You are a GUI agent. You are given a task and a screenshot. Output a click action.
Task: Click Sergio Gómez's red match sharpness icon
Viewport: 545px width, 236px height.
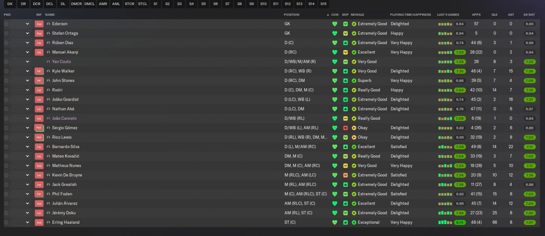pos(346,128)
